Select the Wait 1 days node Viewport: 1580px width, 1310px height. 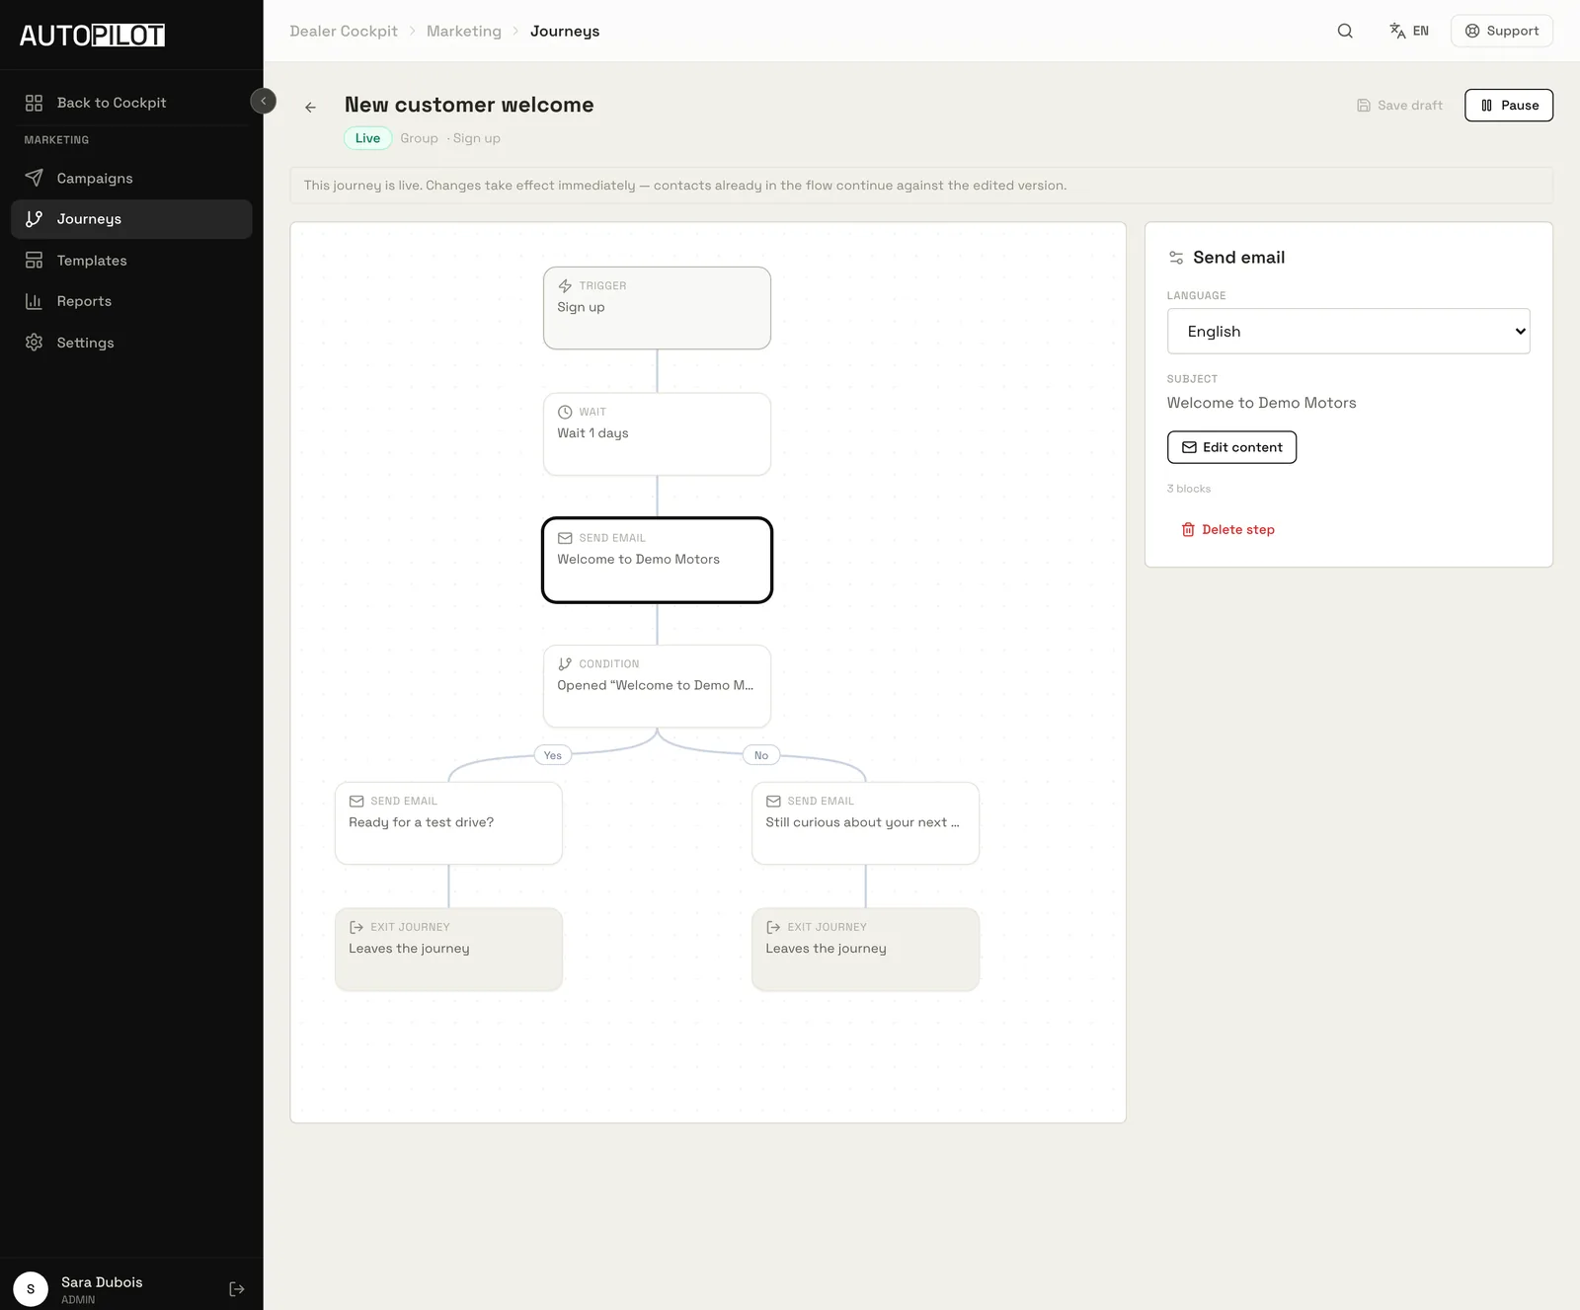coord(657,434)
